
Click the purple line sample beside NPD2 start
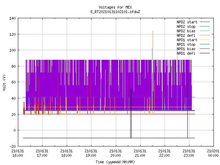[205, 22]
